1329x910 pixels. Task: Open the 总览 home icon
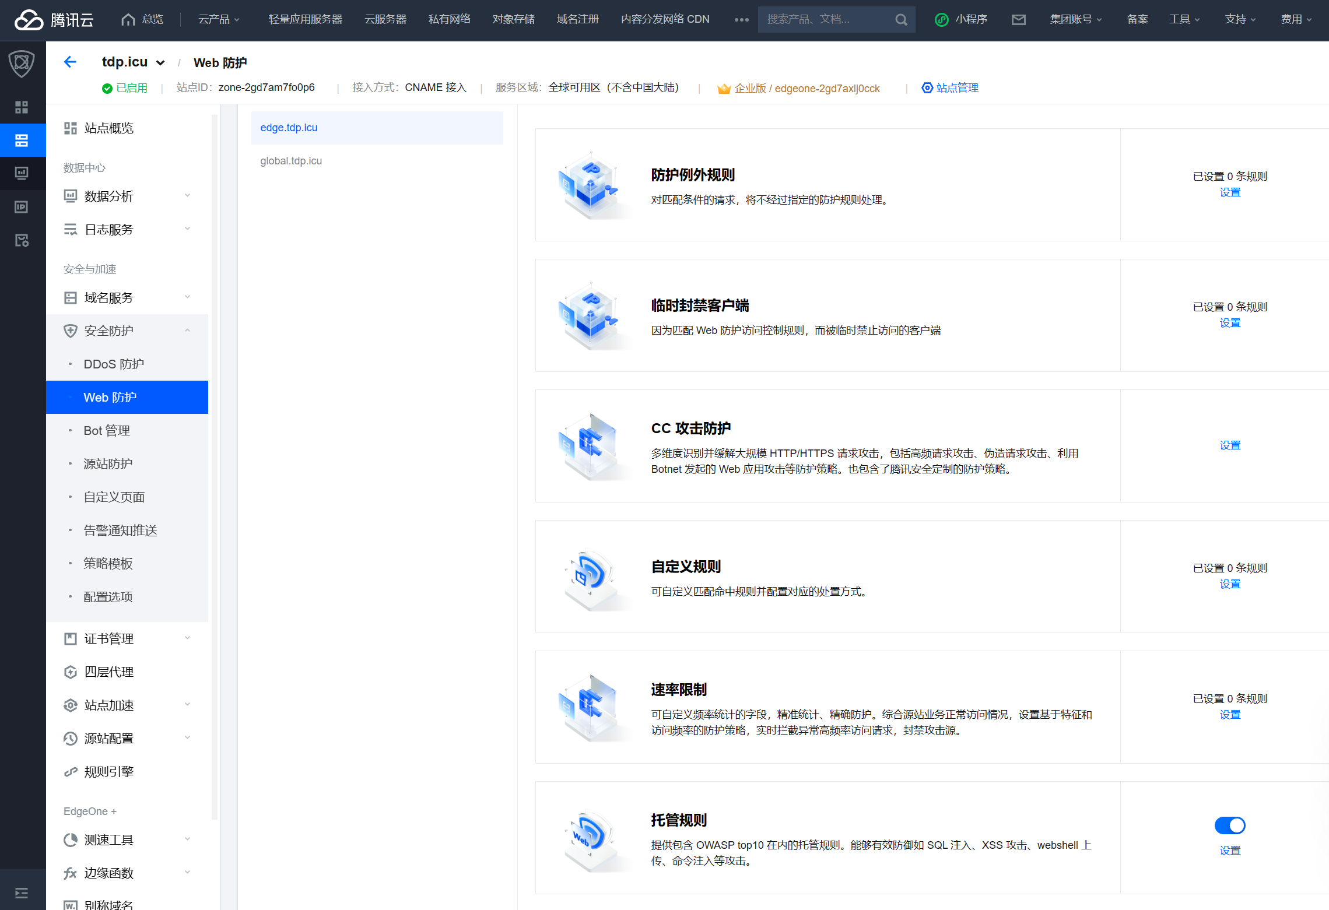tap(128, 20)
